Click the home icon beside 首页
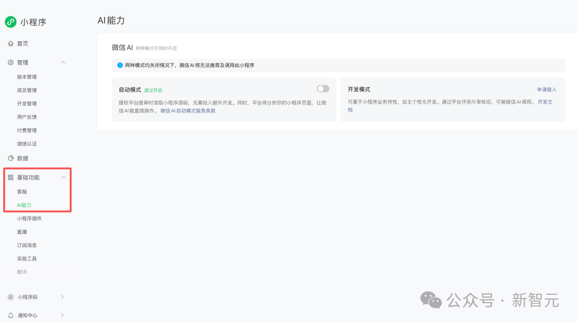The width and height of the screenshot is (577, 323). tap(11, 43)
